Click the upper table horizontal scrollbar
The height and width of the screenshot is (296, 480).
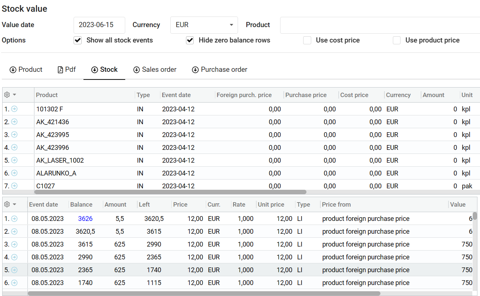click(x=170, y=192)
